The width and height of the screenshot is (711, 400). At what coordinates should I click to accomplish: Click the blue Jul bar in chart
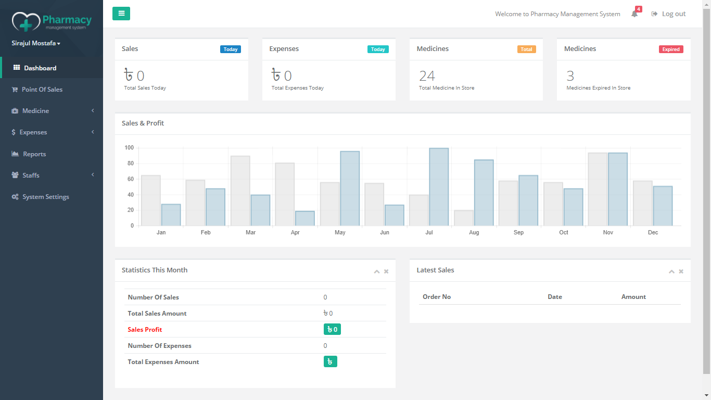439,187
